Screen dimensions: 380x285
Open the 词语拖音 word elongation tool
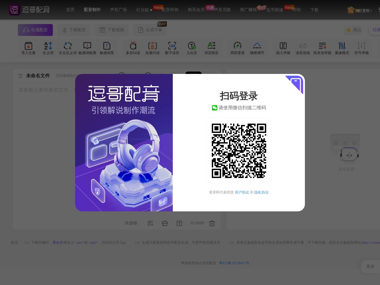[x=211, y=48]
